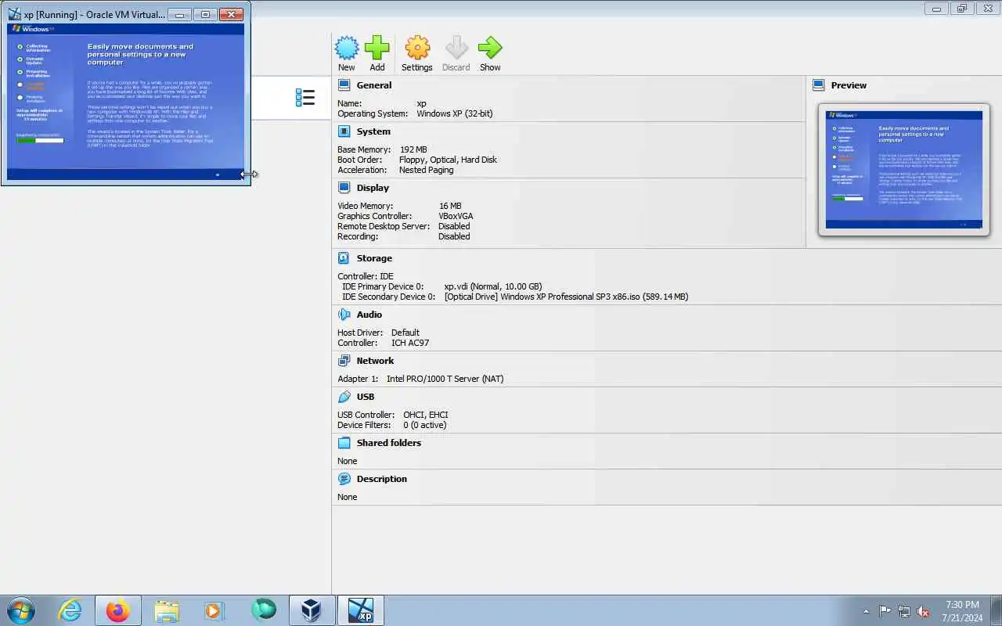Click the green Add machine icon

377,48
